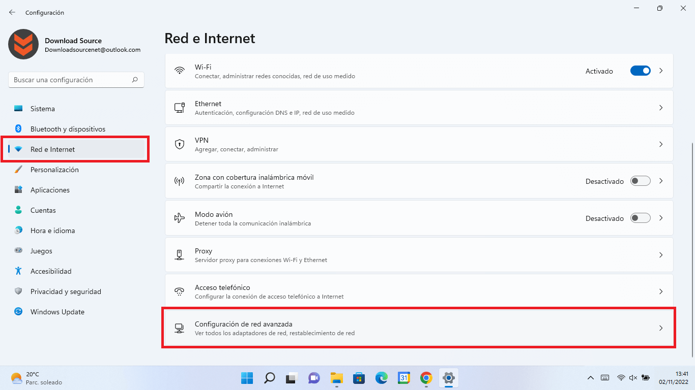Expand the Modo avión row chevron

point(661,218)
